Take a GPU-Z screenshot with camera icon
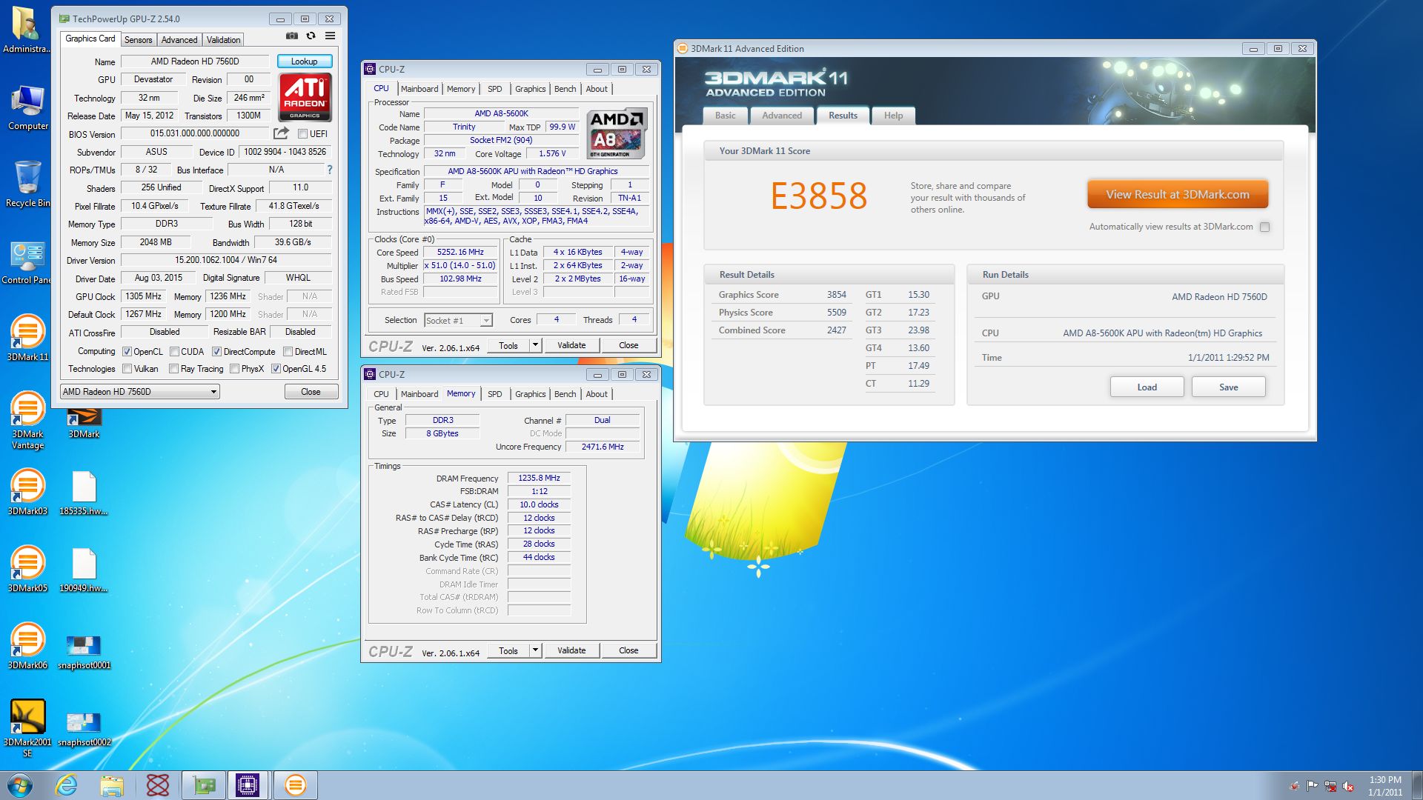 tap(292, 36)
